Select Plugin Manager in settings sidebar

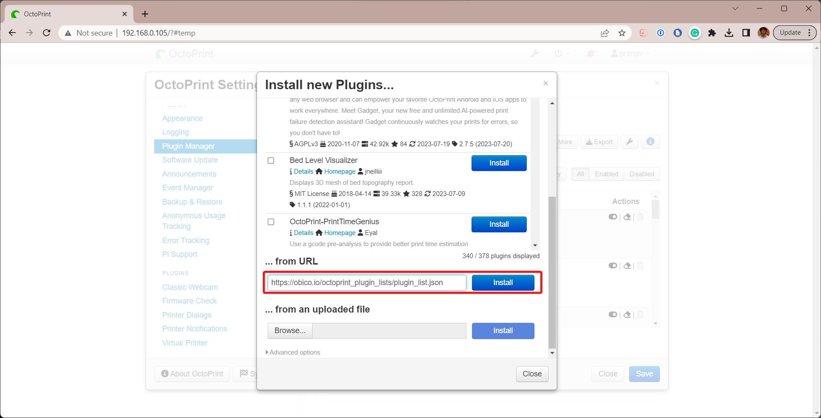click(206, 146)
